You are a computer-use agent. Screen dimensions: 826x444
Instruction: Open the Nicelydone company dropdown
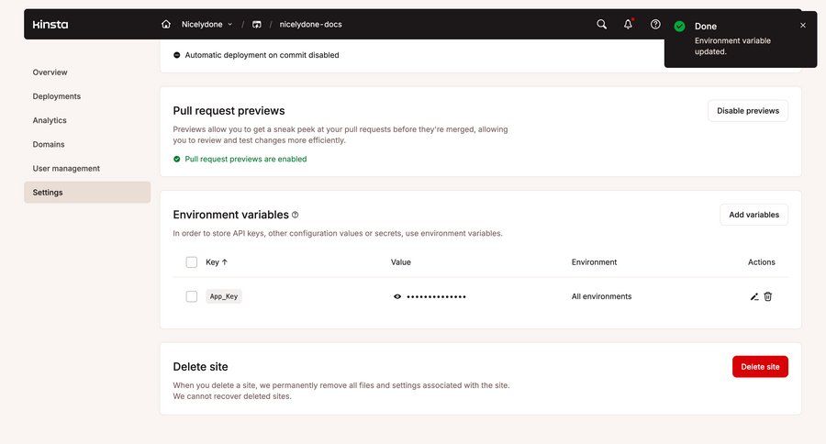206,24
